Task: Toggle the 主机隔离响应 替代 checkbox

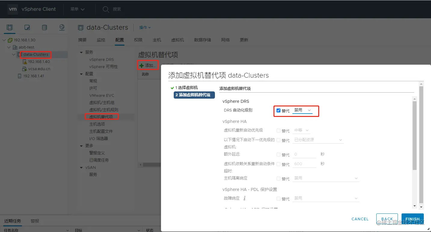Action: coord(278,179)
